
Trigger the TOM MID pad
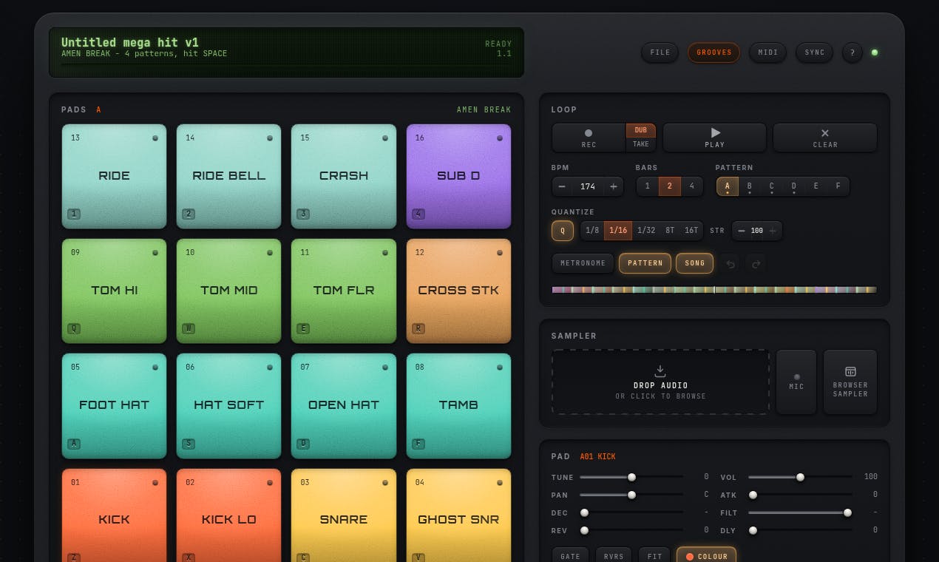click(x=228, y=291)
